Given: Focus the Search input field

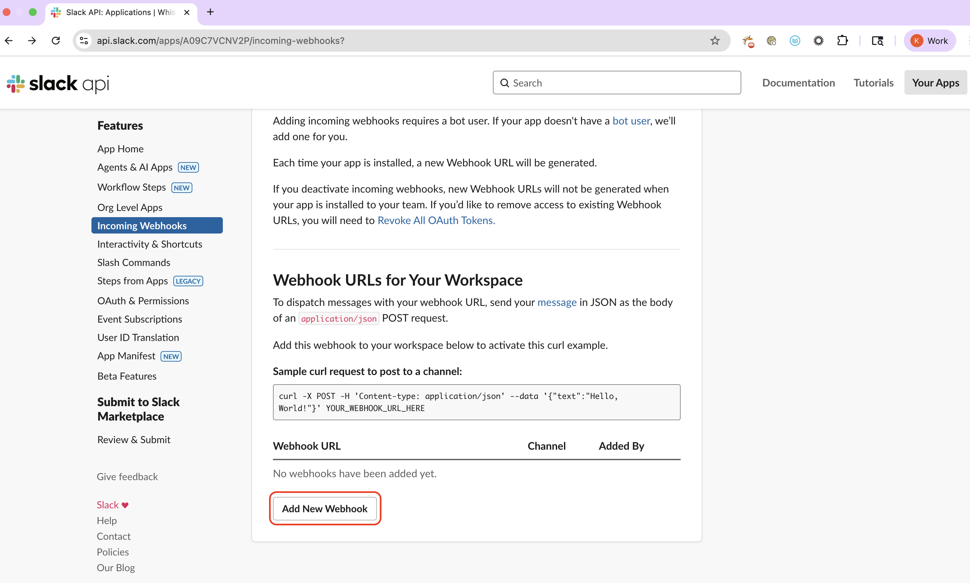Looking at the screenshot, I should coord(617,83).
